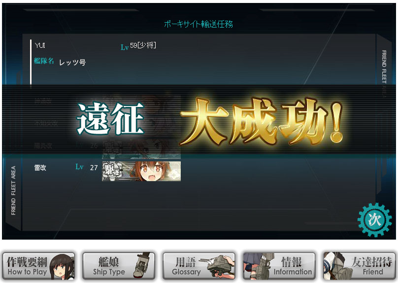
Task: Click the fleet name レッツ号
Action: 72,62
